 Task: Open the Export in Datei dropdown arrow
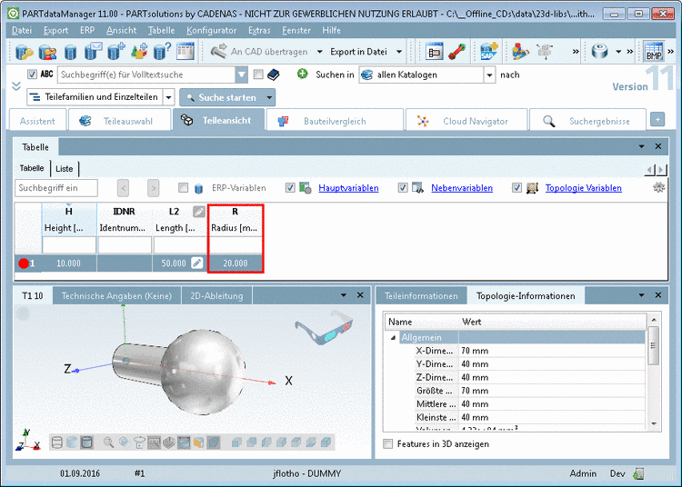coord(399,52)
